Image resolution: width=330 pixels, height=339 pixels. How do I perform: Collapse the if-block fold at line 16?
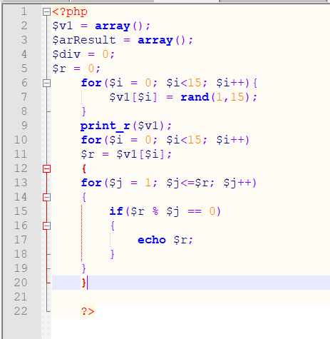(46, 226)
